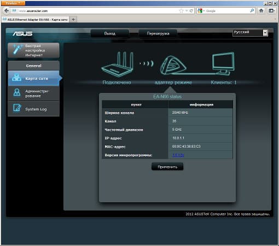Click the wireless signal waves icon
Screen dimensions: 279x246
click(x=147, y=63)
